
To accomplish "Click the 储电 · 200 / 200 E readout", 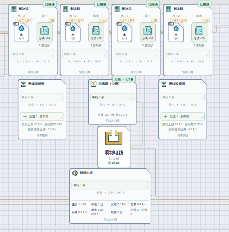I will [110, 192].
